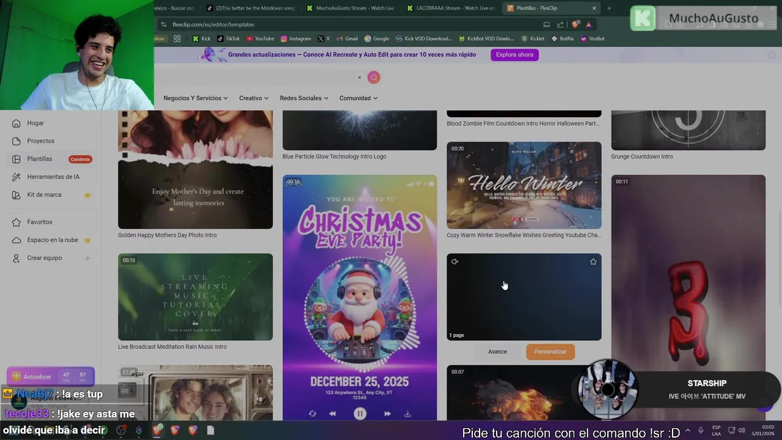
Task: Open the Kick VOD Downloader bookmark
Action: [423, 38]
